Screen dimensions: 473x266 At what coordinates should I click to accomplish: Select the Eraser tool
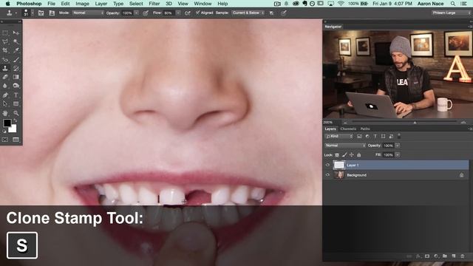pos(5,77)
